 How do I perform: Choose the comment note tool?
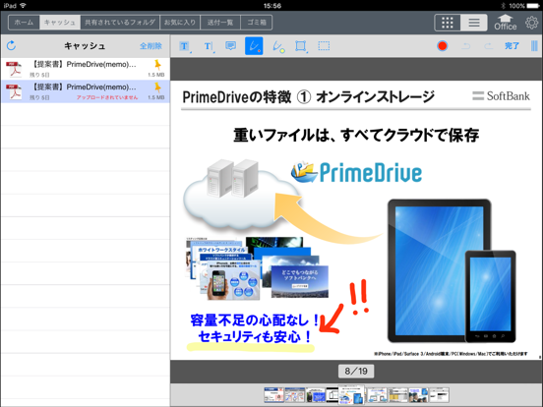230,45
